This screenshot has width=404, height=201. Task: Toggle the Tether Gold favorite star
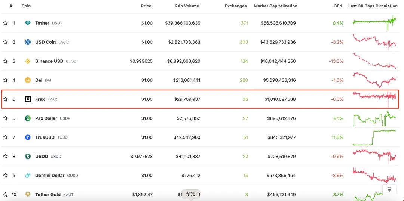click(x=5, y=195)
